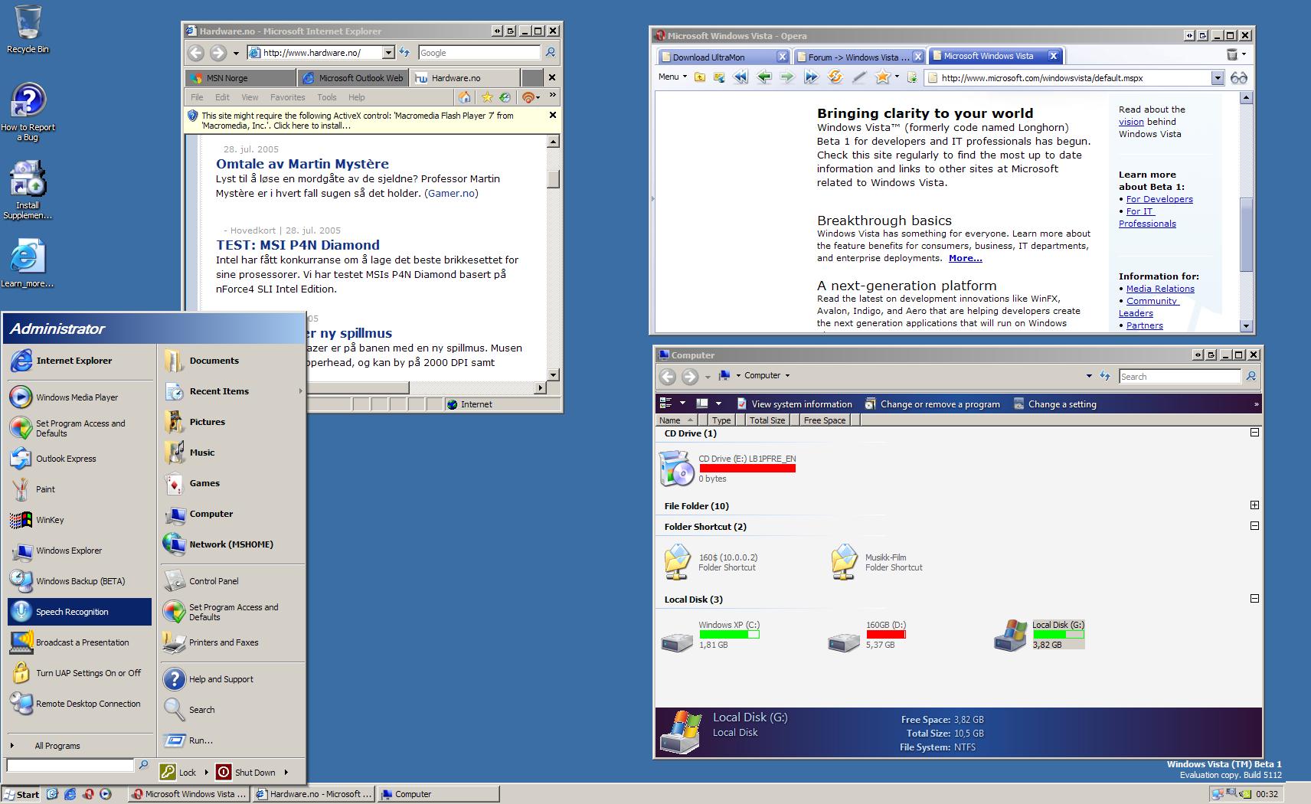Viewport: 1311px width, 804px height.
Task: Expand Shut Down options arrow
Action: (x=286, y=772)
